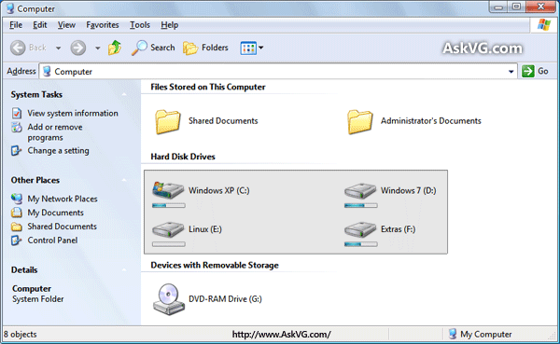Click the Views icon in toolbar
The width and height of the screenshot is (560, 344).
[248, 48]
